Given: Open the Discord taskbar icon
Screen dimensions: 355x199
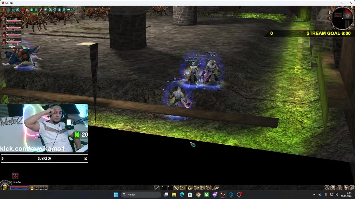Looking at the screenshot, I should [215, 195].
